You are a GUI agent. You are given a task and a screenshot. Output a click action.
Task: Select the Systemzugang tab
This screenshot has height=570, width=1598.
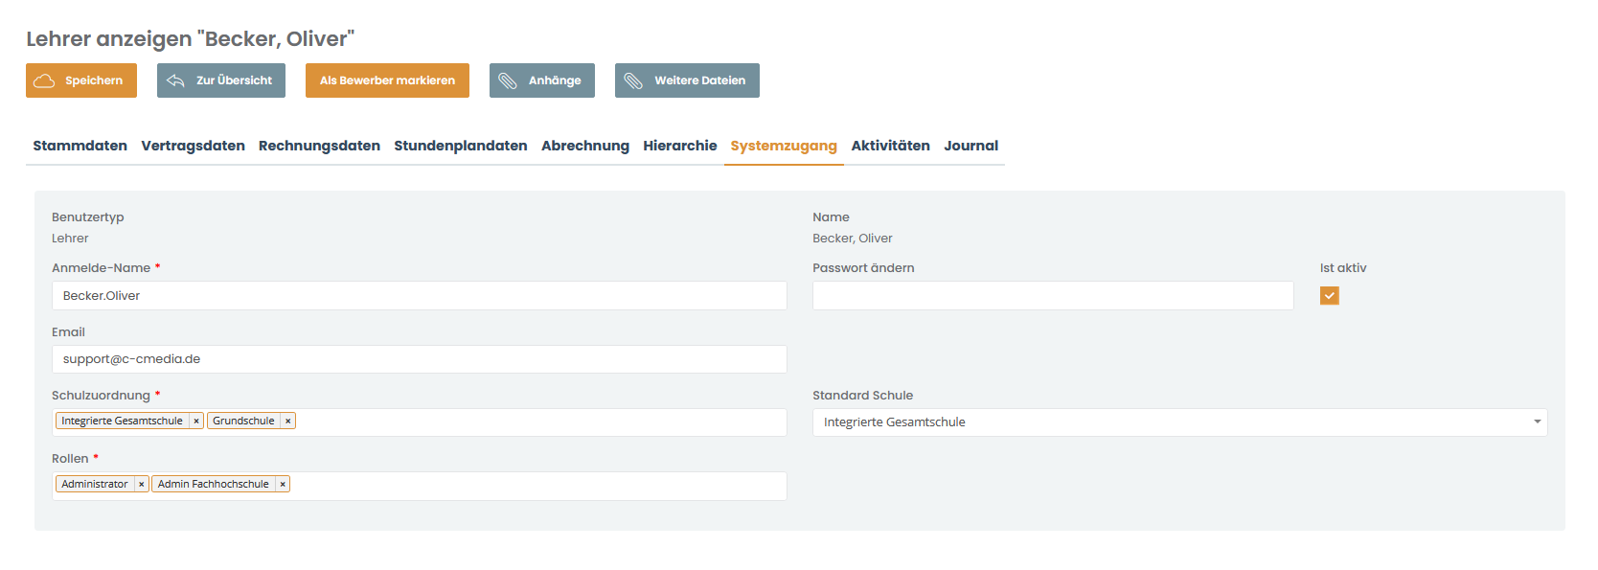784,146
